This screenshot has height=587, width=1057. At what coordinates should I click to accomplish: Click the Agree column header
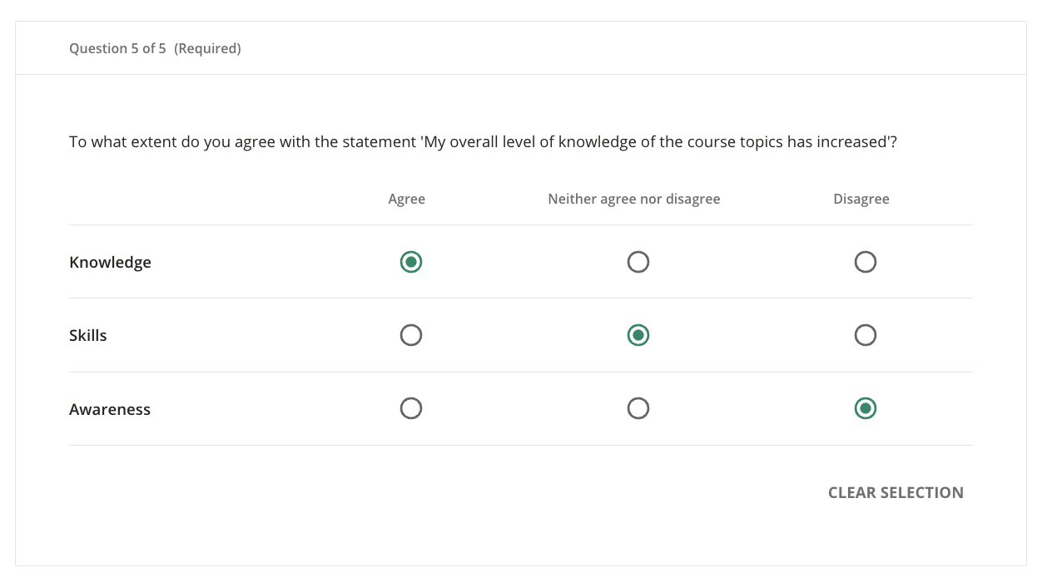point(406,199)
